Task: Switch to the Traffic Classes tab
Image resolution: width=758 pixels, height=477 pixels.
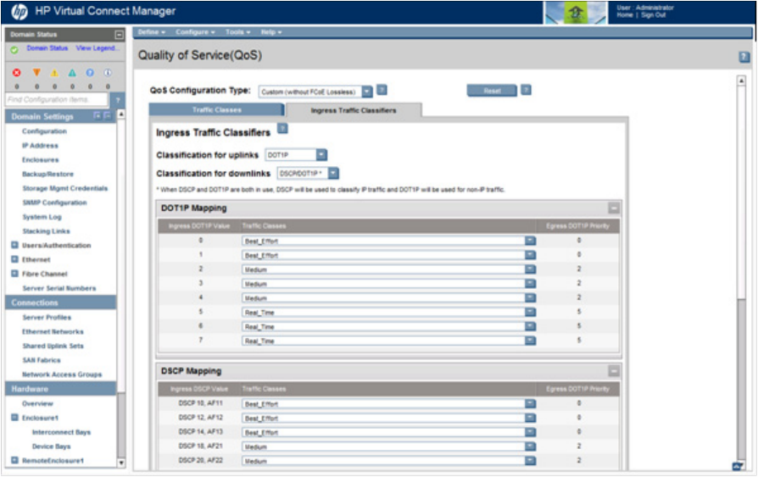Action: pyautogui.click(x=216, y=109)
